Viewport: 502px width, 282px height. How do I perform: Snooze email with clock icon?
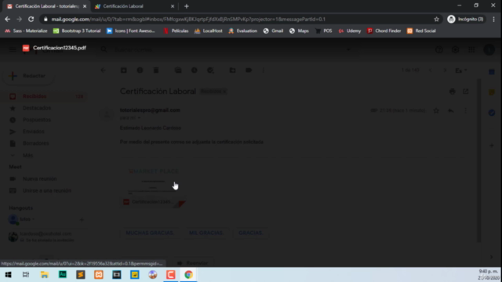click(195, 70)
